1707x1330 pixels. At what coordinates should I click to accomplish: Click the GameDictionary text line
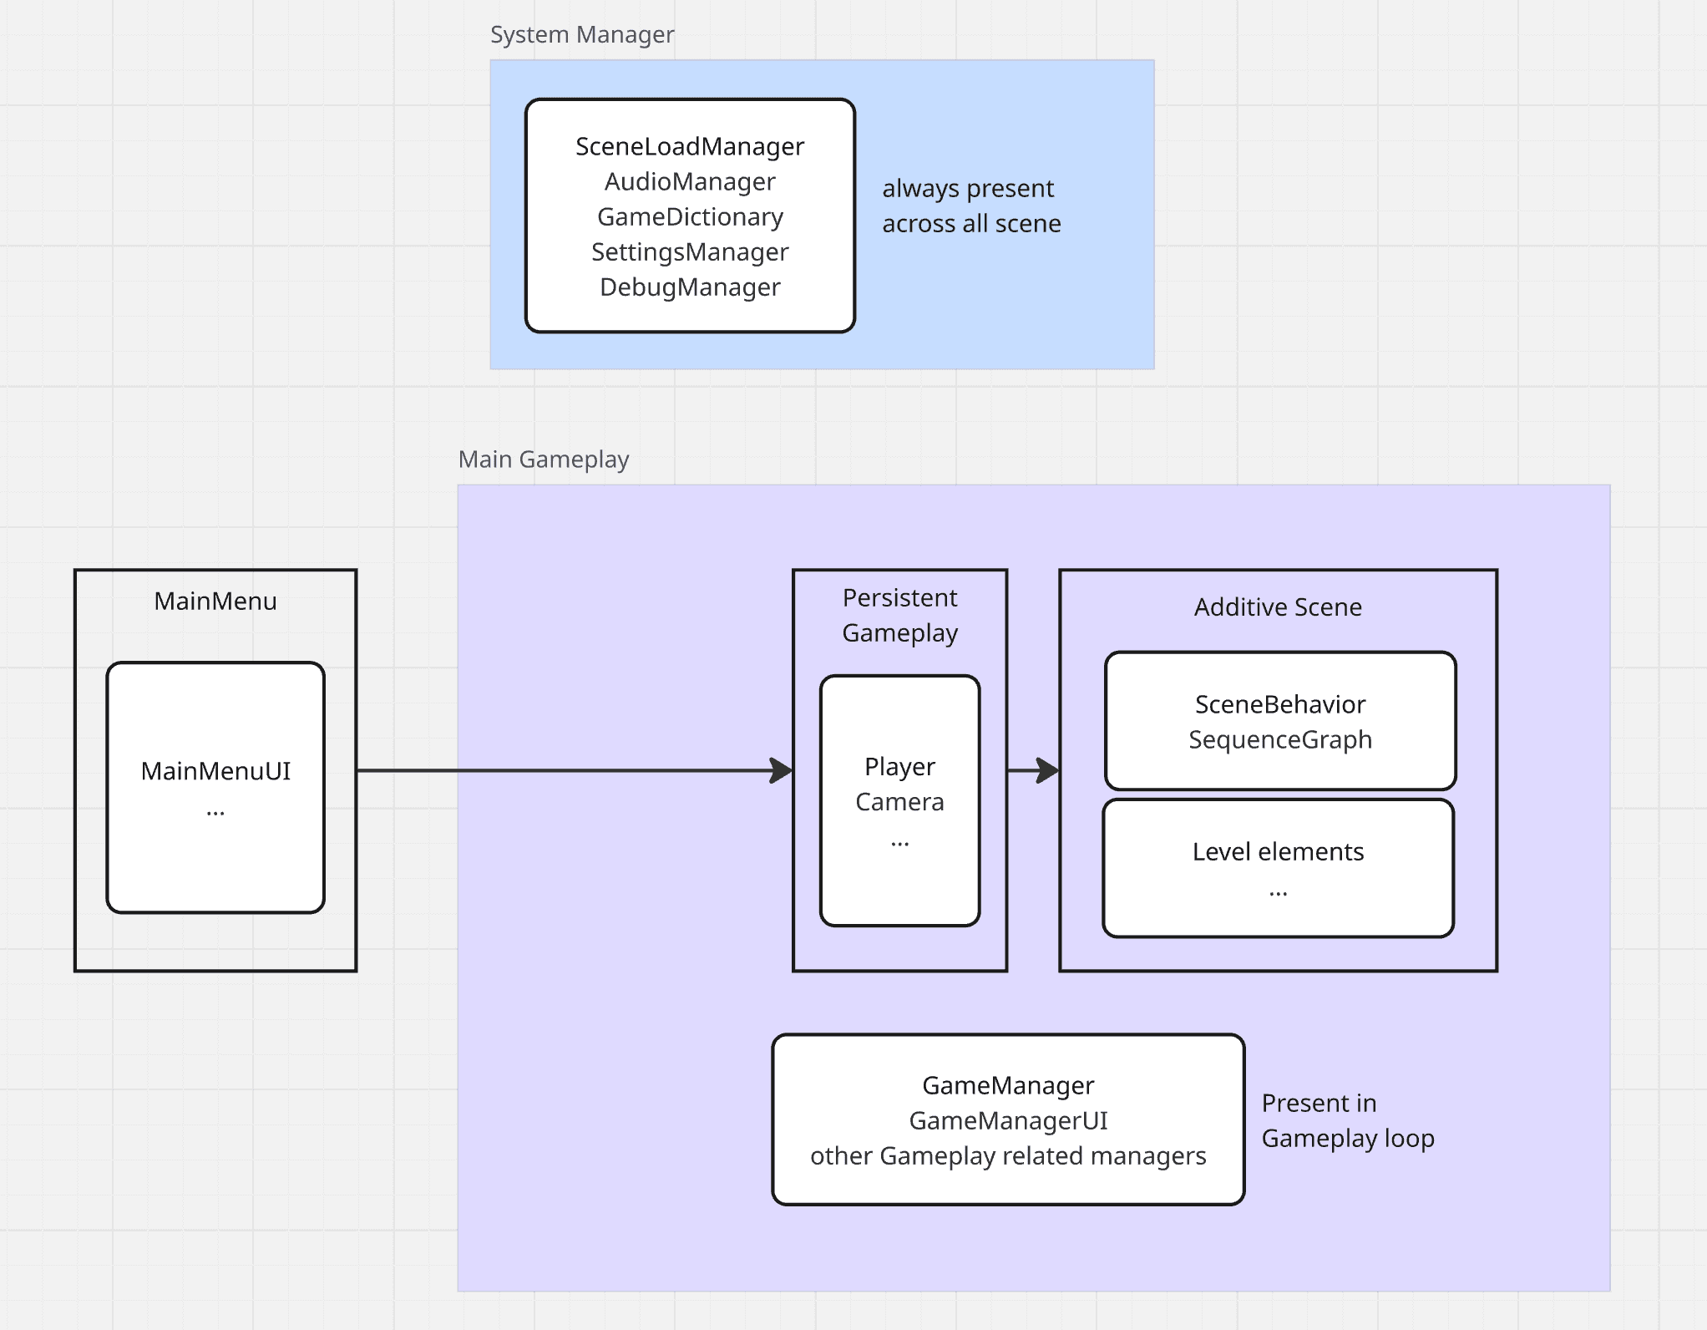690,216
